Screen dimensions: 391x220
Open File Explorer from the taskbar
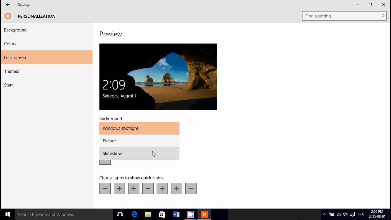coord(148,215)
